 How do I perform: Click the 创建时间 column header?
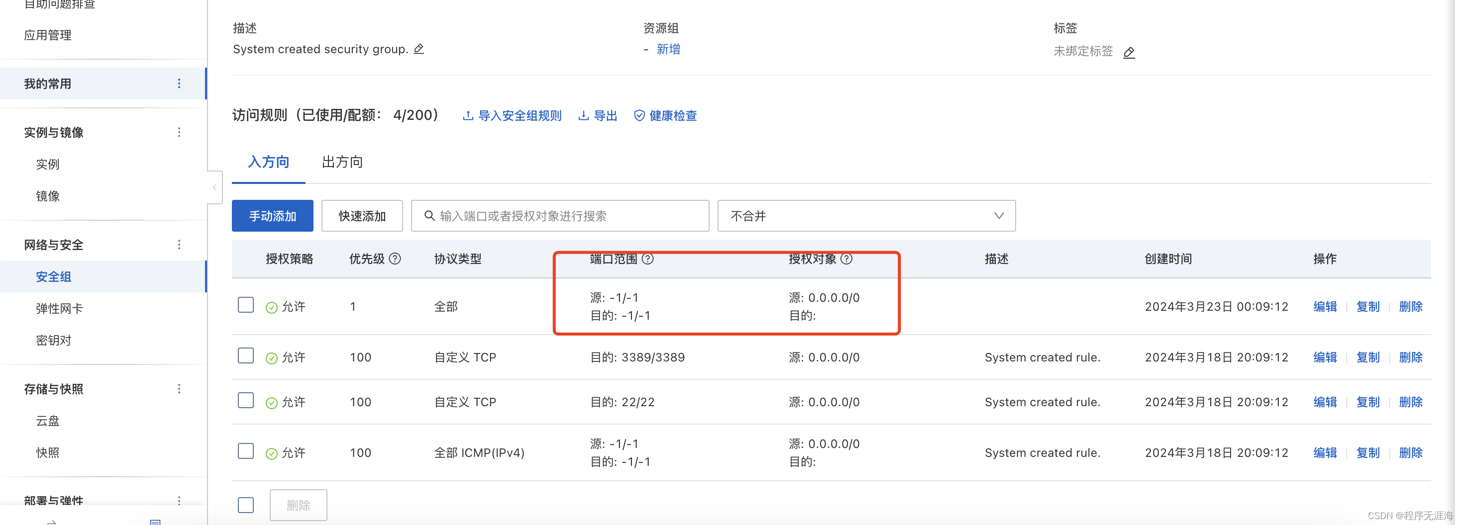tap(1168, 259)
